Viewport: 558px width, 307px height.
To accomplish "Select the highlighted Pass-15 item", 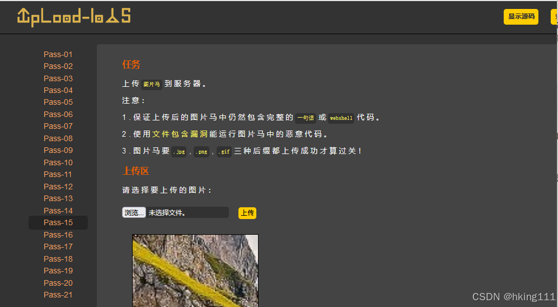I will pyautogui.click(x=58, y=222).
